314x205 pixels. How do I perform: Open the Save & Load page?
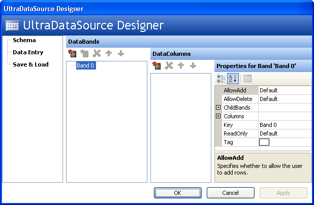(30, 64)
